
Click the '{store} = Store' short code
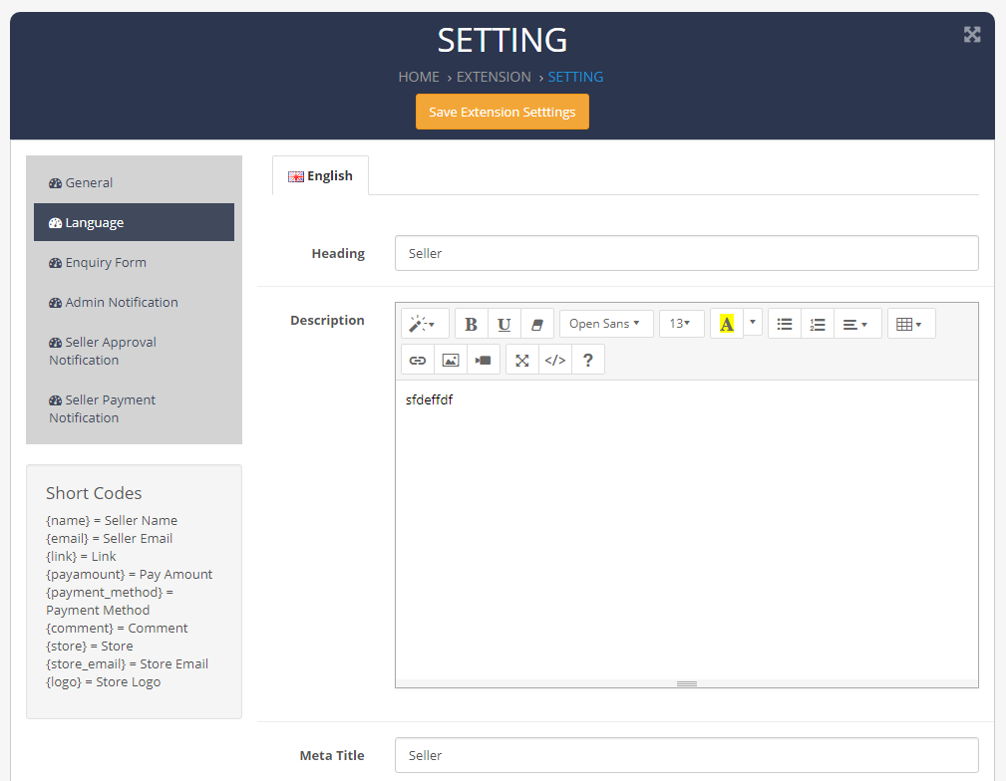point(89,647)
